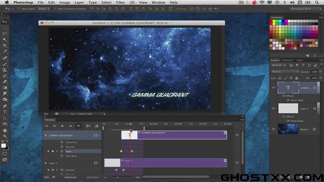This screenshot has height=182, width=324.
Task: Step to next frame in Timeline
Action: 71,126
